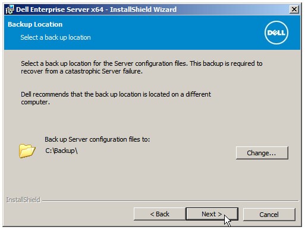Select the C:\Backup\ path text
Screen dimensions: 305x230
point(61,151)
